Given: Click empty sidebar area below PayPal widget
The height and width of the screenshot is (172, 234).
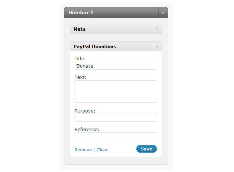Looking at the screenshot, I should pos(116,161).
